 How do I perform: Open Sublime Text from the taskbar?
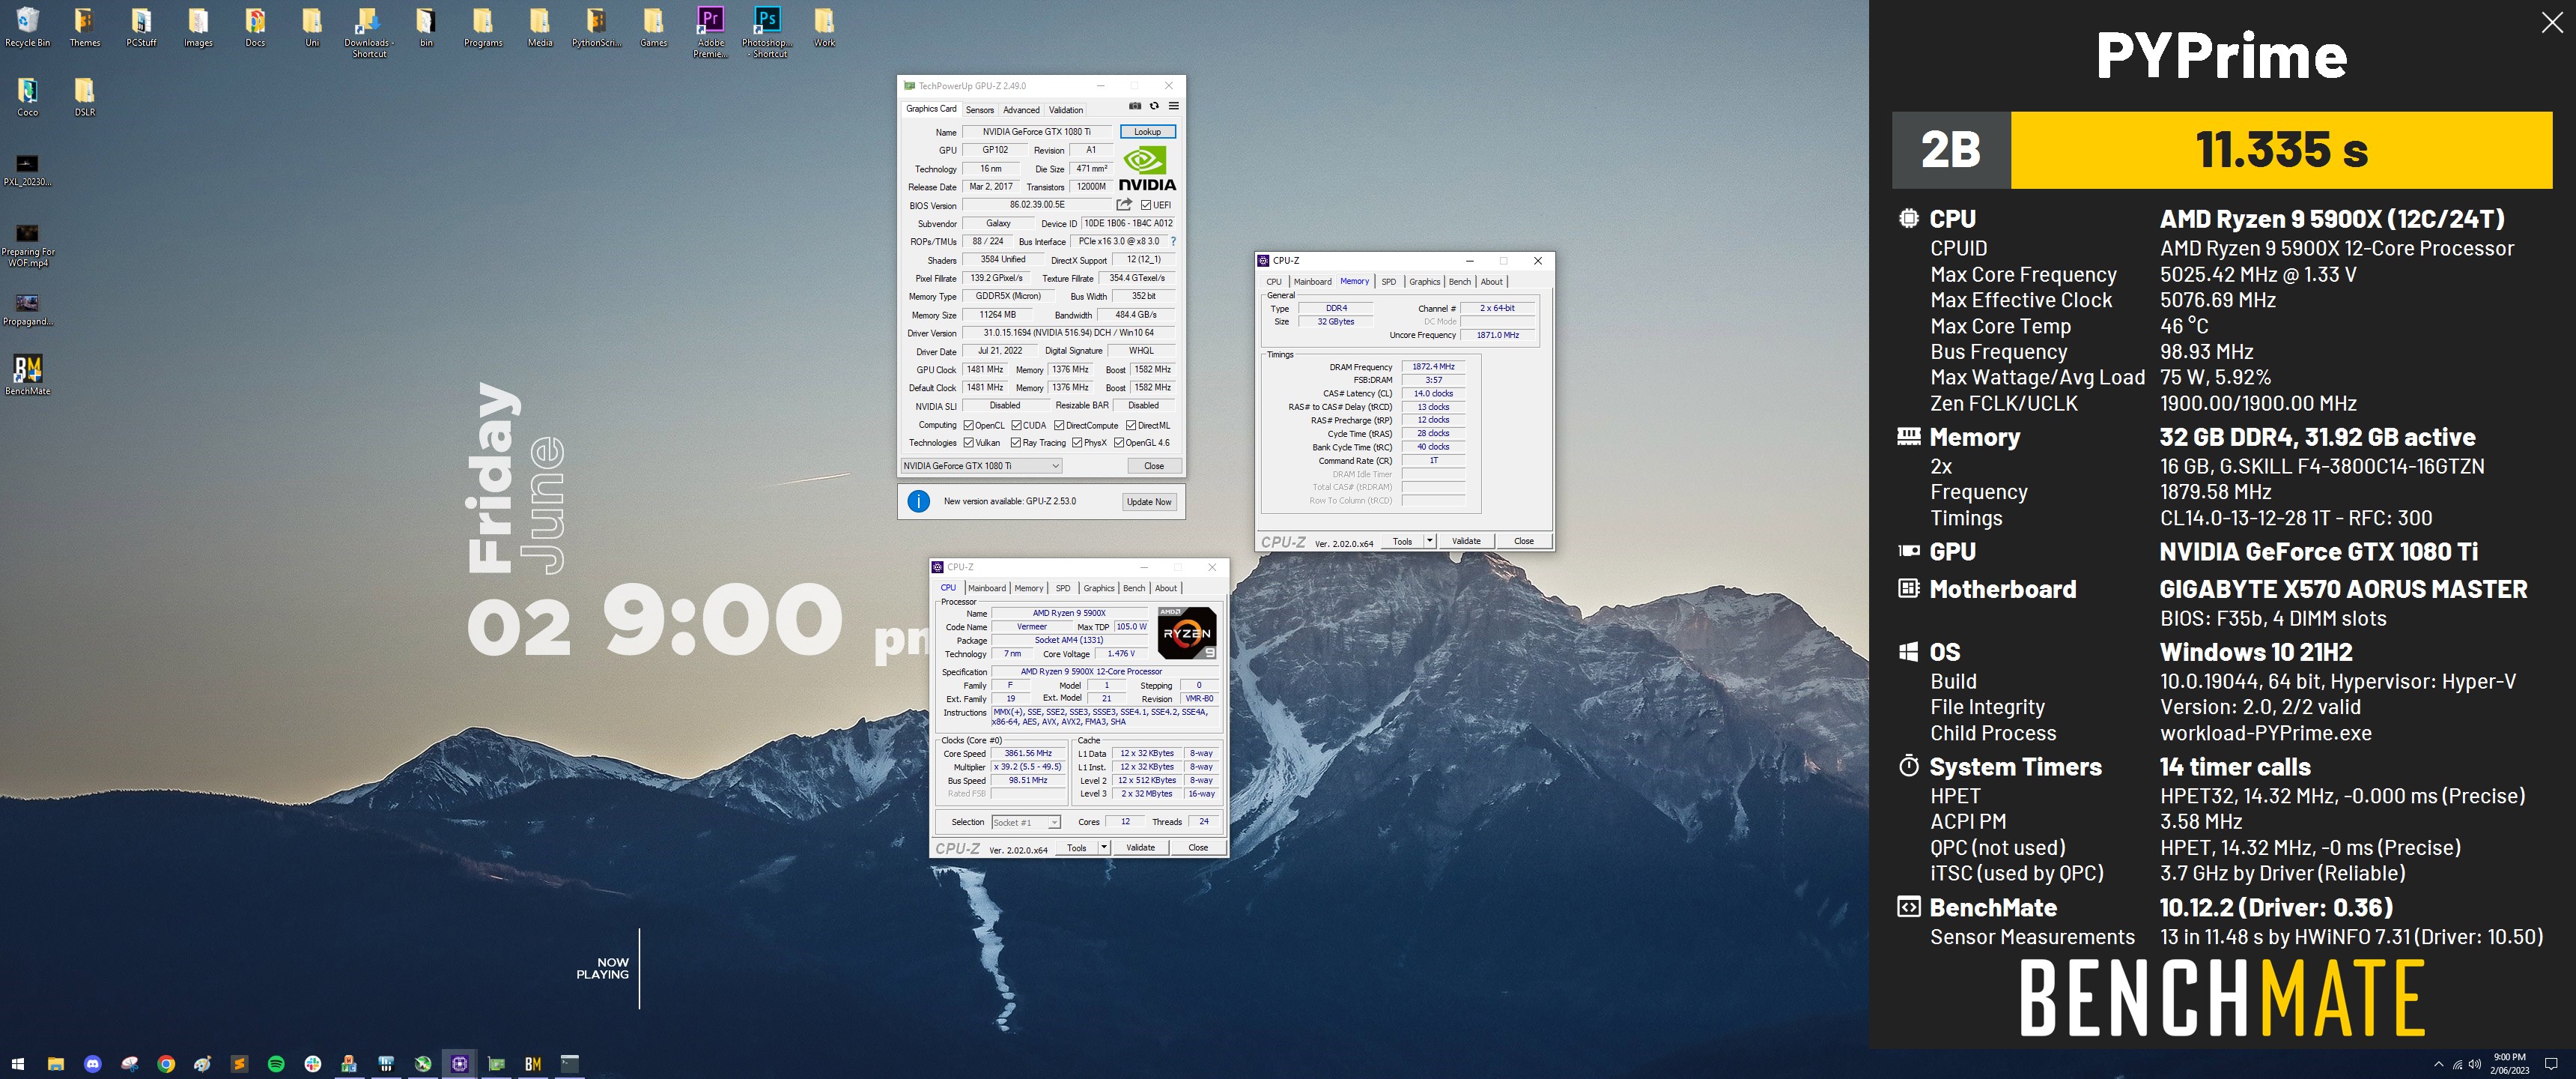click(x=239, y=1064)
